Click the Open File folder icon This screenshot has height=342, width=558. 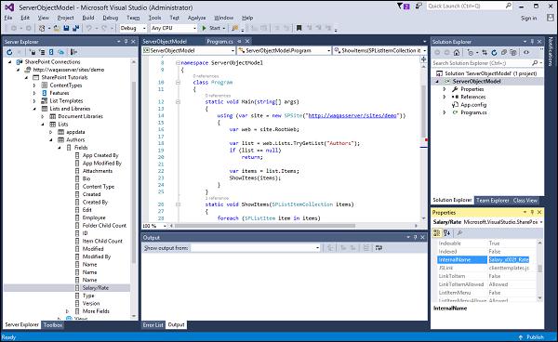point(57,28)
